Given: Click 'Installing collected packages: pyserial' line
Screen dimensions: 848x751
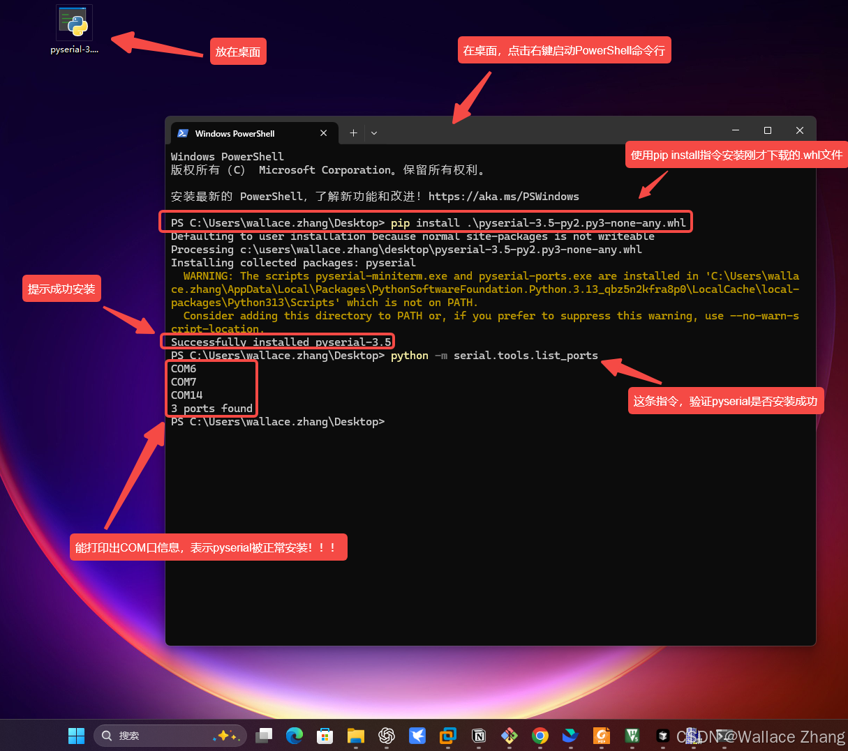Looking at the screenshot, I should click(x=293, y=263).
